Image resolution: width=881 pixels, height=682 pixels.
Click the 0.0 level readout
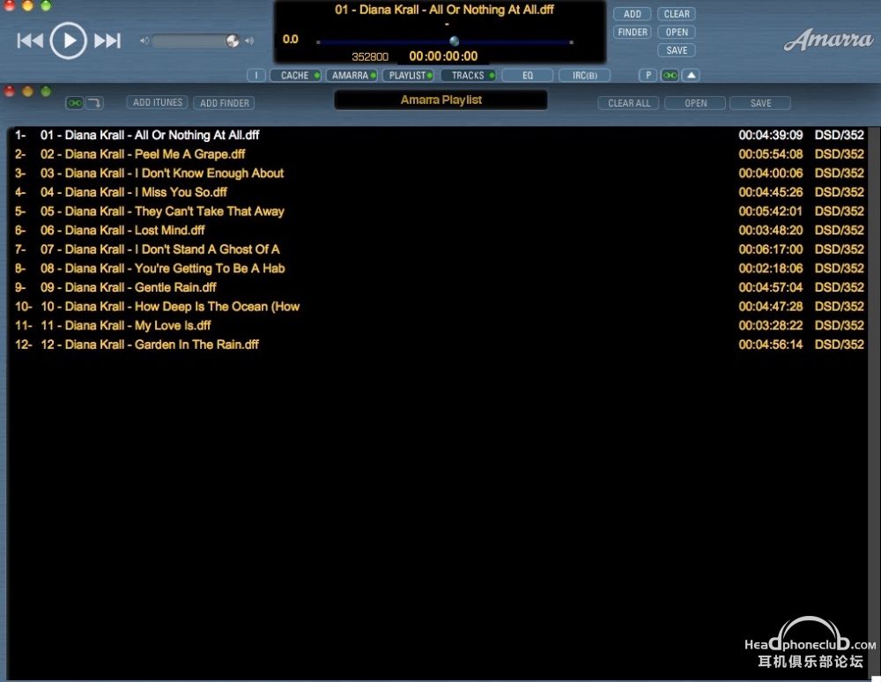point(291,40)
